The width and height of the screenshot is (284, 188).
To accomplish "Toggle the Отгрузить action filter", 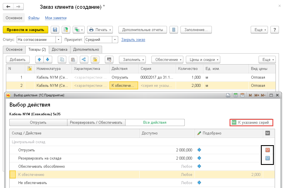I will click(38, 122).
